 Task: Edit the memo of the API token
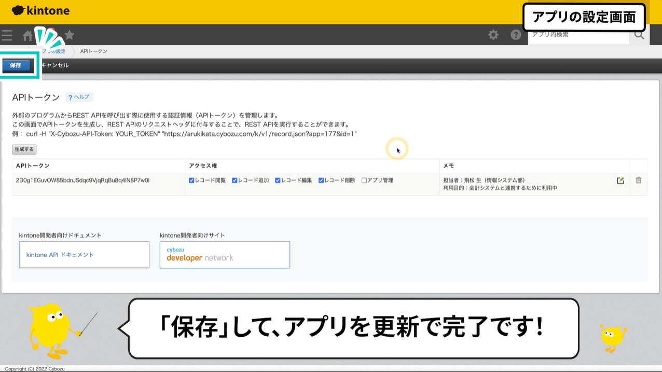pyautogui.click(x=620, y=181)
